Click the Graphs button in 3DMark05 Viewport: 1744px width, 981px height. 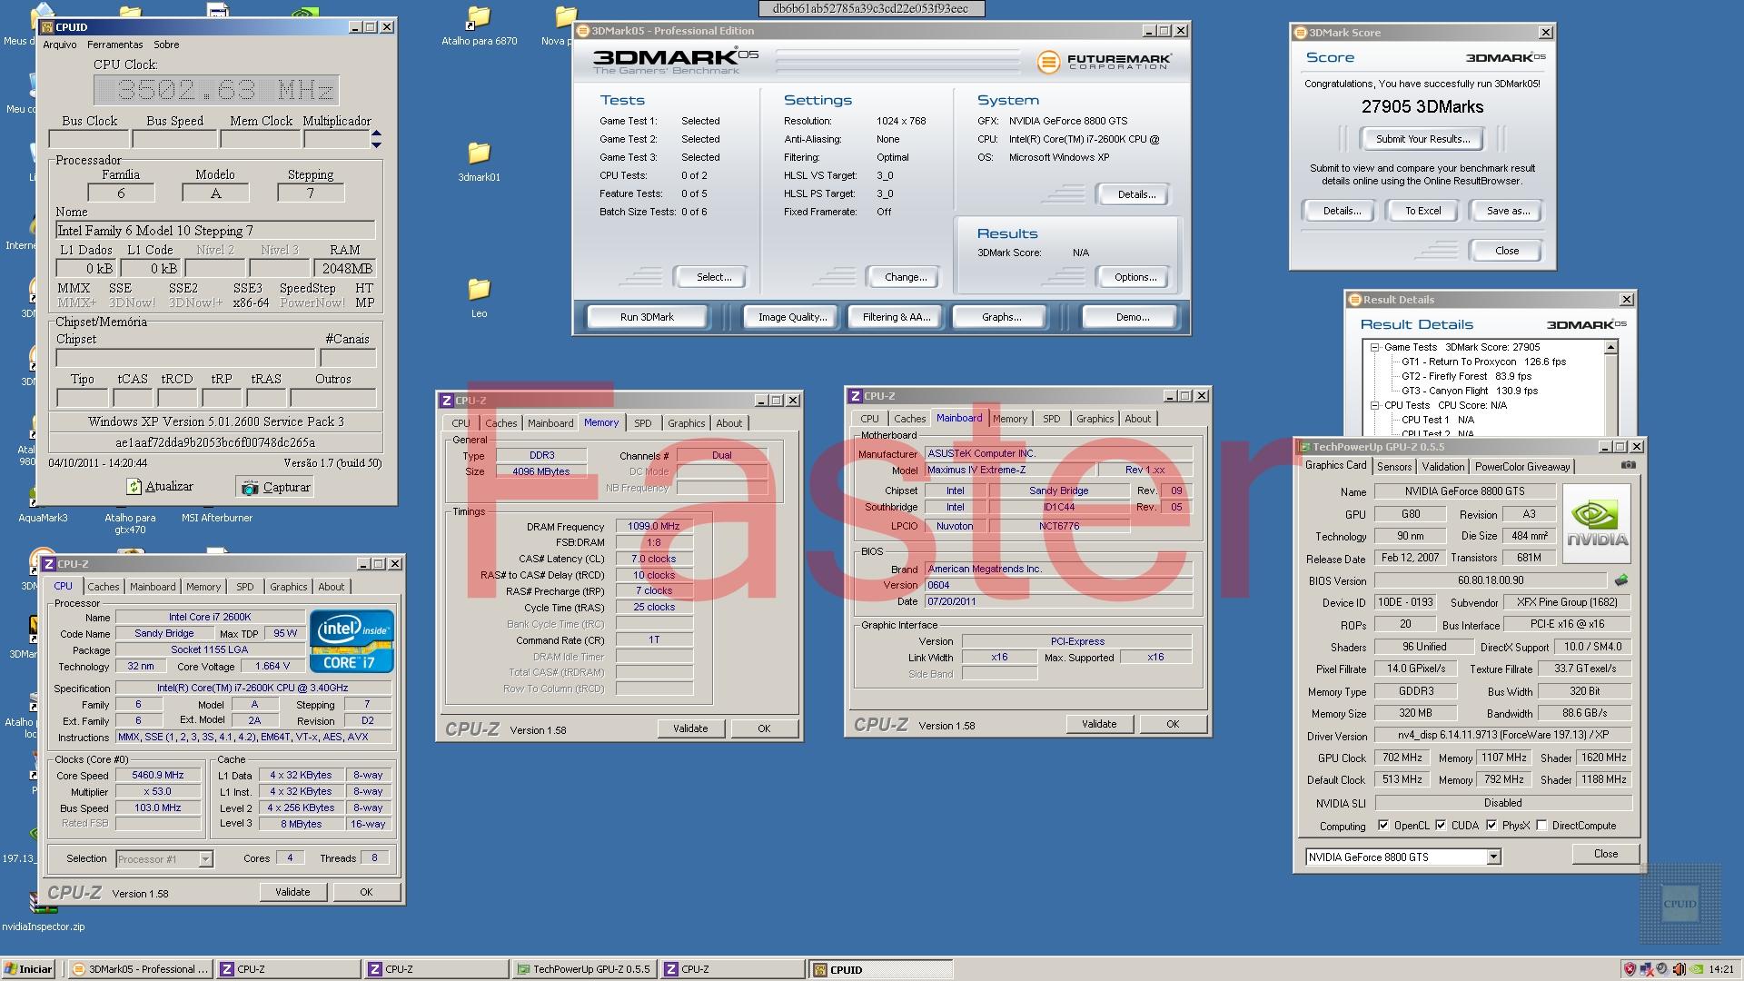1001,317
